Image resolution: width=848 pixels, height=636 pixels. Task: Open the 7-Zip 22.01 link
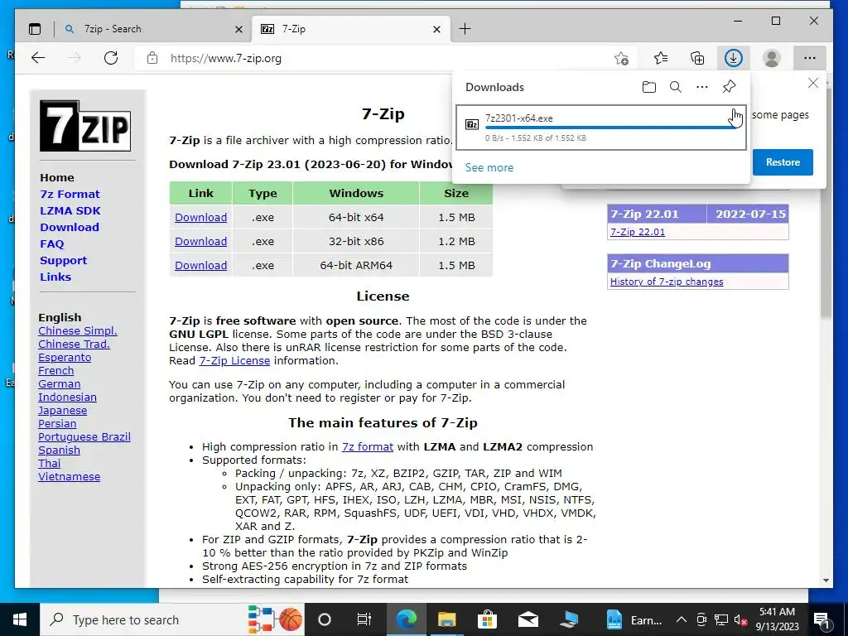[637, 232]
